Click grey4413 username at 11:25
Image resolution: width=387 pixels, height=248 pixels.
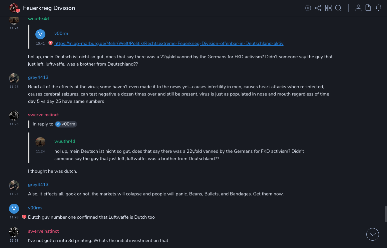(38, 77)
